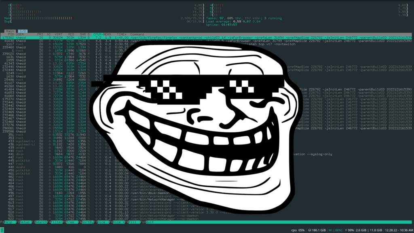This screenshot has width=414, height=233.
Task: Sort processes by the PID column header
Action: [11, 34]
